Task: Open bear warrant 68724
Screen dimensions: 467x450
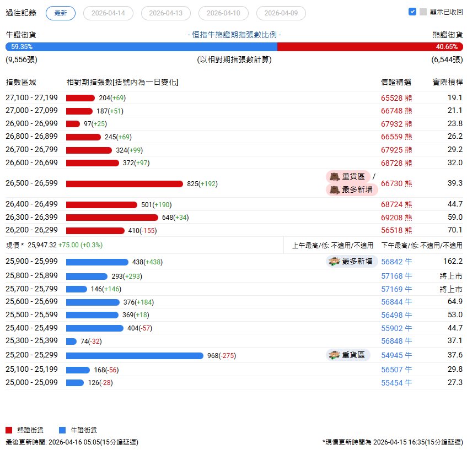Action: (396, 204)
